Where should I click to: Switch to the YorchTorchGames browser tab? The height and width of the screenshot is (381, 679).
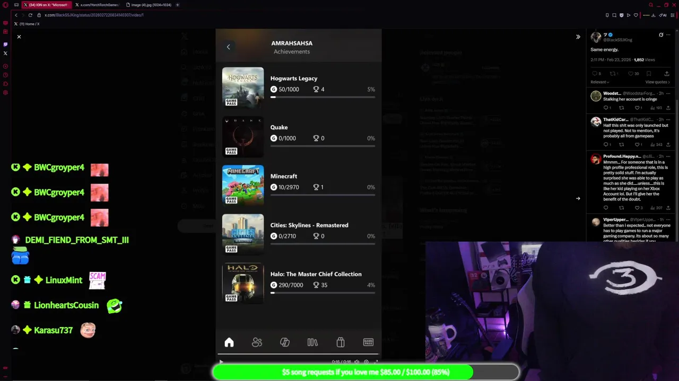point(97,5)
